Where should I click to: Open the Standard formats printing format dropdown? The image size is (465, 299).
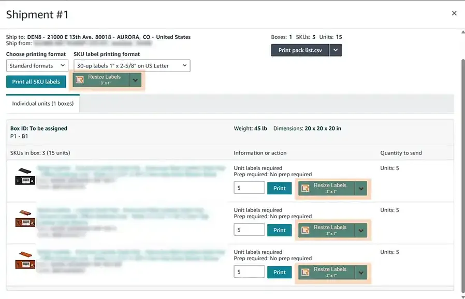(x=37, y=66)
